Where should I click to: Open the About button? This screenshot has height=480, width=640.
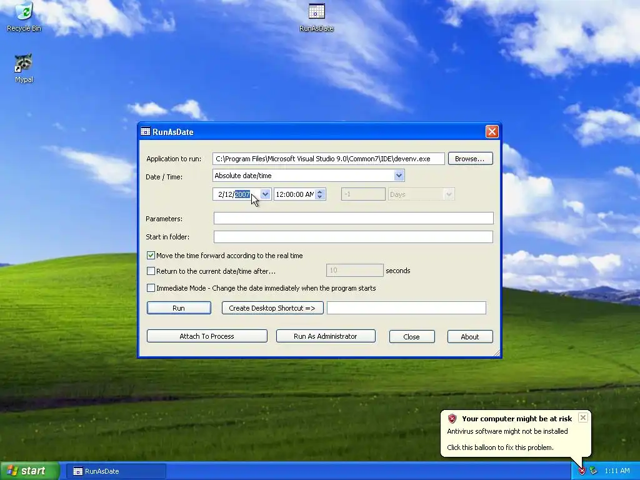pyautogui.click(x=470, y=337)
